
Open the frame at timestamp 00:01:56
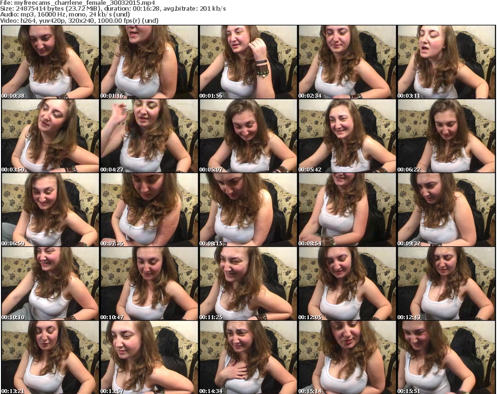tap(248, 62)
